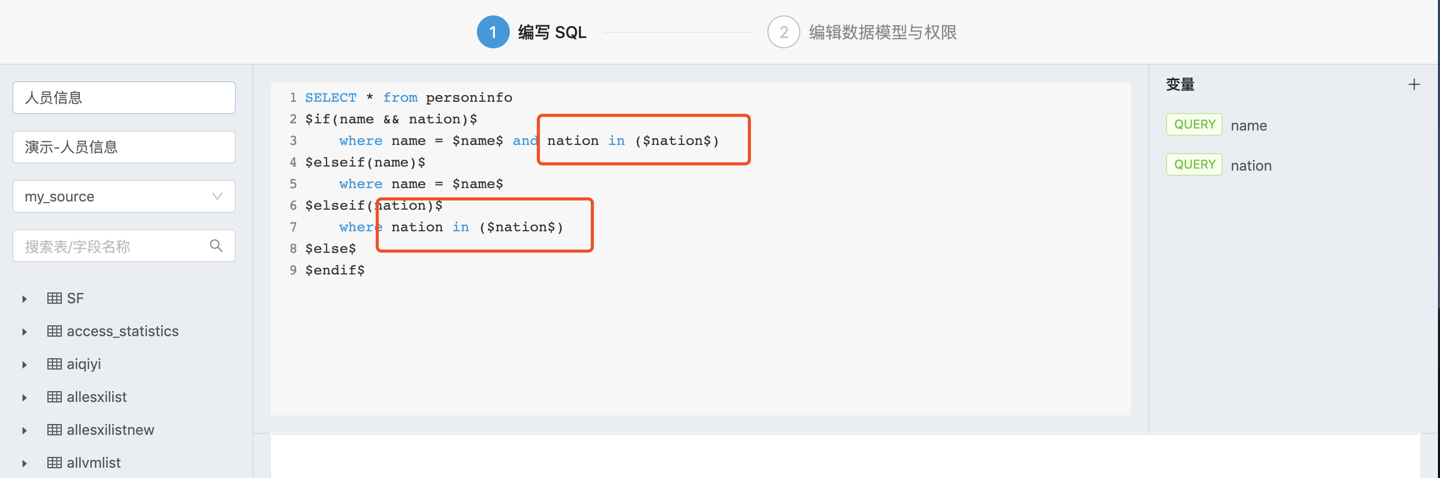Expand the aiqiyi table node

(25, 365)
